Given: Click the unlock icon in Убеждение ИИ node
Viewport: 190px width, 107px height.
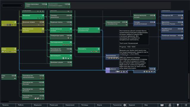Looking at the screenshot, I should click(182, 18).
